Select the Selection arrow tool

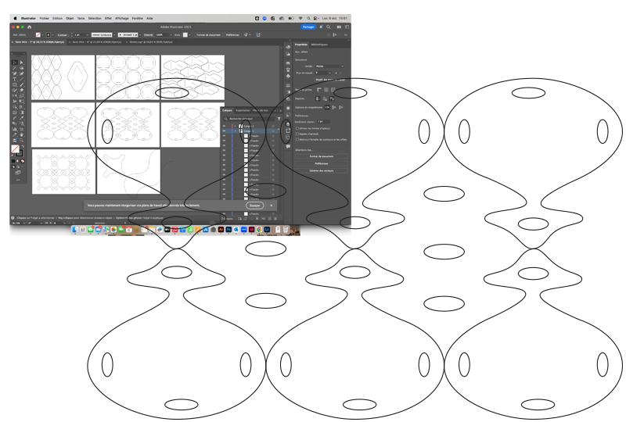[14, 62]
